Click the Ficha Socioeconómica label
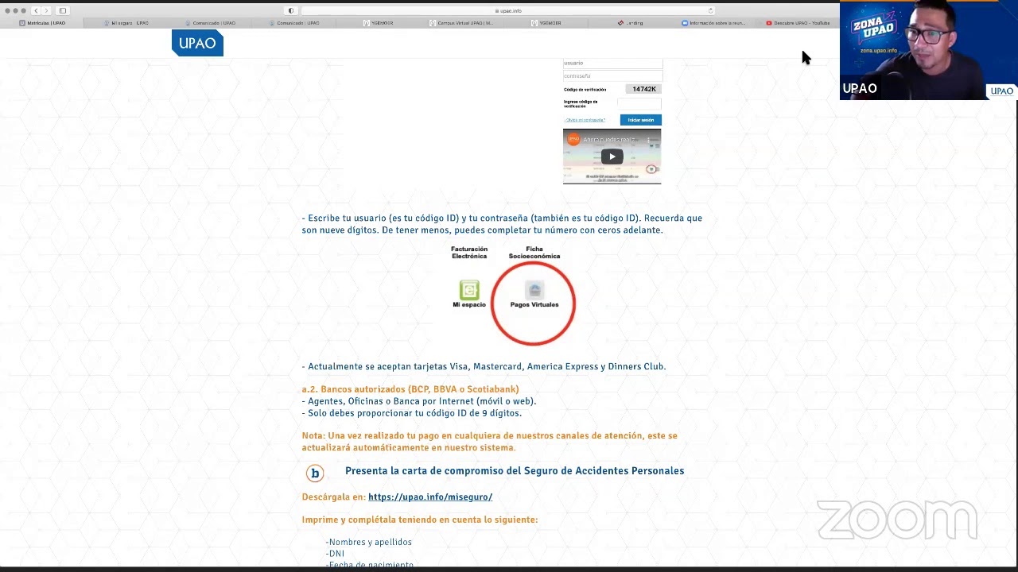Image resolution: width=1018 pixels, height=572 pixels. coord(534,253)
